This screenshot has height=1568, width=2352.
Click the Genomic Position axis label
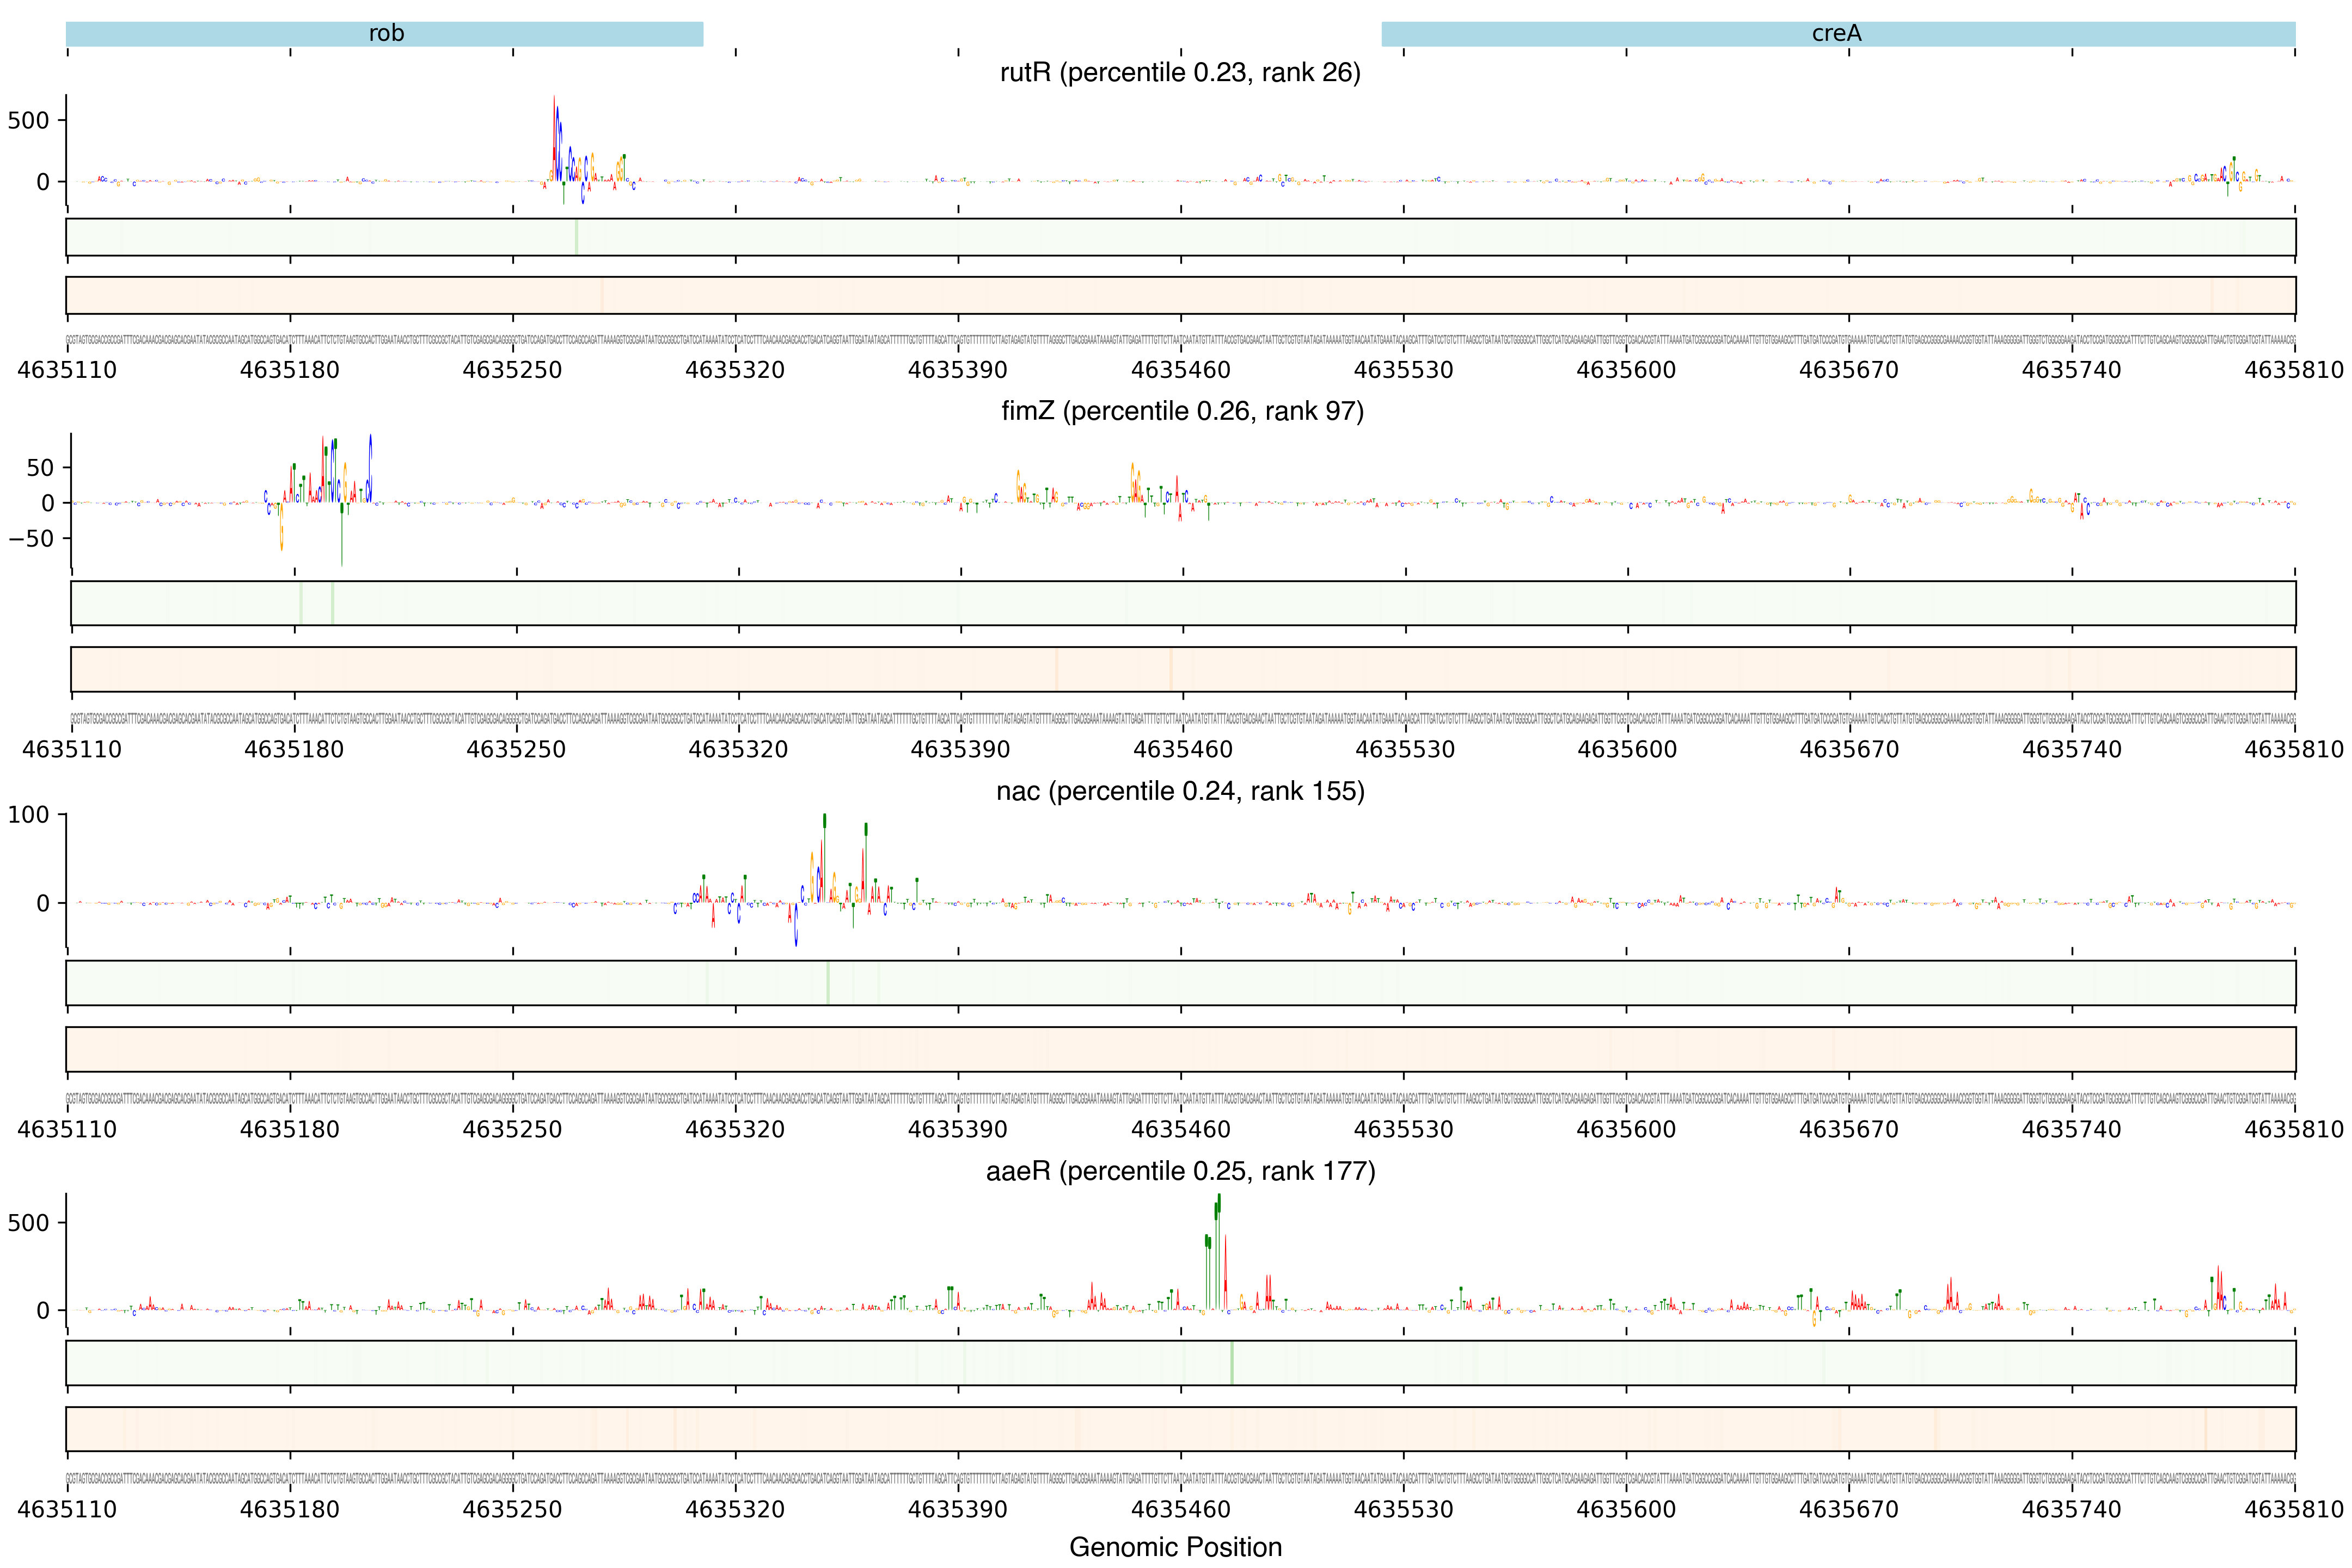coord(1175,1547)
